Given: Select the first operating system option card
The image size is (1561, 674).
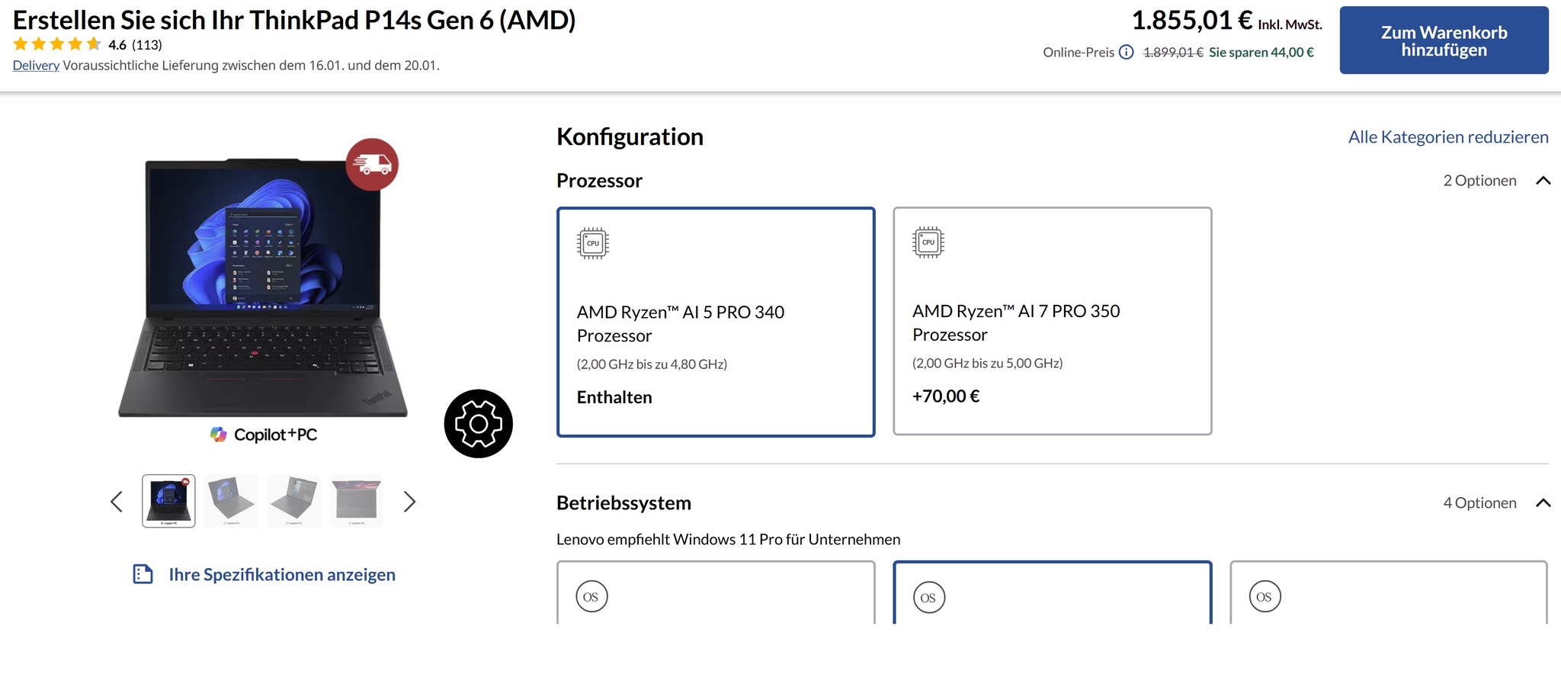Looking at the screenshot, I should (716, 593).
